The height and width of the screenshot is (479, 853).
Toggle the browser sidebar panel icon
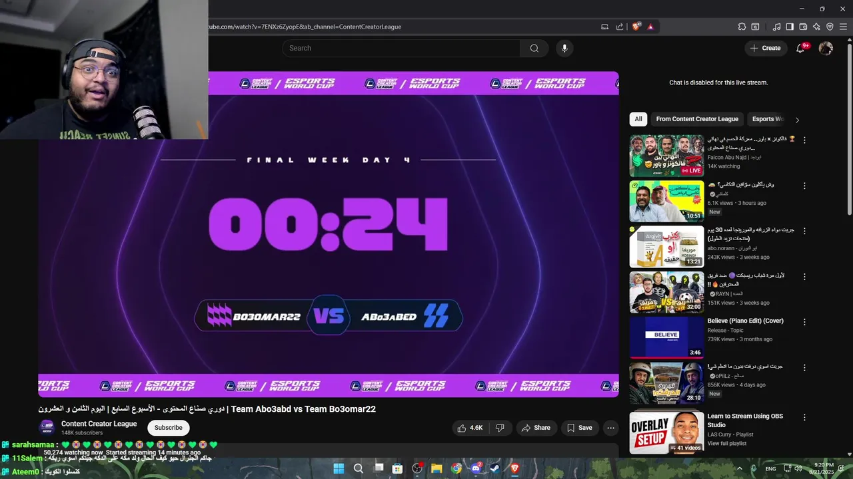coord(790,27)
